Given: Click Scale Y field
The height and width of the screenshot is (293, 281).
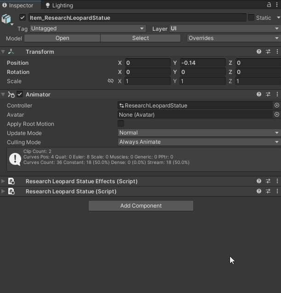Looking at the screenshot, I should 203,81.
